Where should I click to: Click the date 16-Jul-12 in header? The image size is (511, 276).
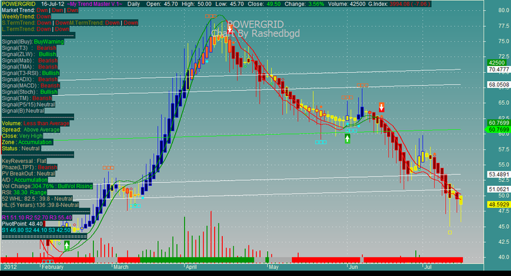[x=52, y=4]
